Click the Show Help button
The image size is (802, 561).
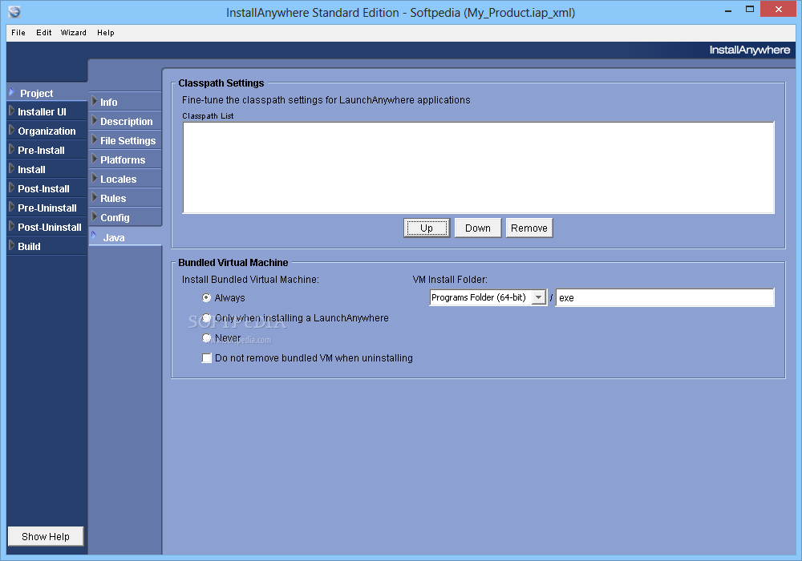46,536
